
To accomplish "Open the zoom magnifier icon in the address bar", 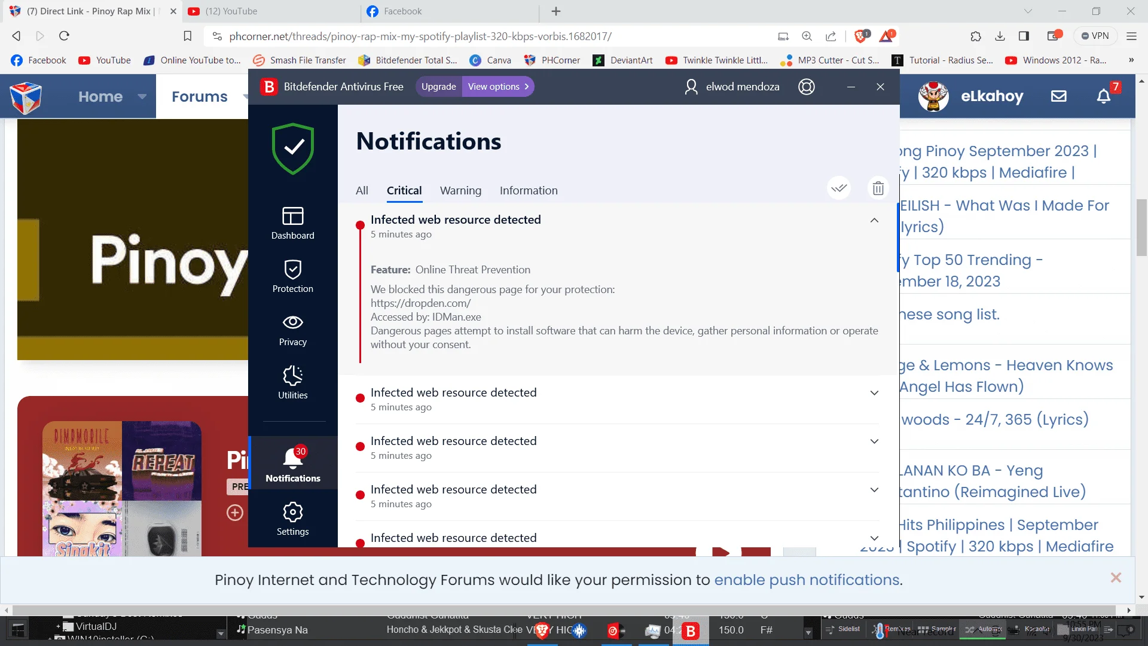I will tap(807, 36).
